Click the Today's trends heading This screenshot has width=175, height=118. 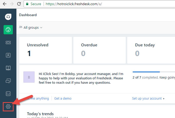(40, 114)
